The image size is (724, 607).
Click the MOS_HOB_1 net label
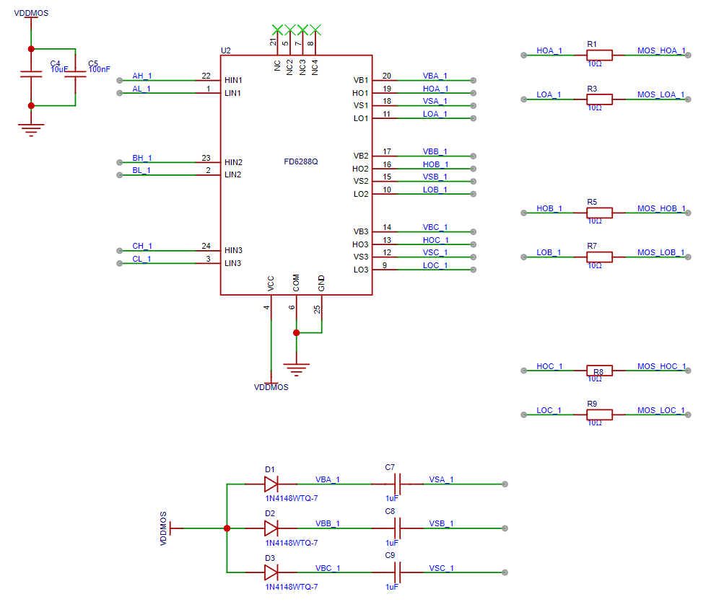661,208
